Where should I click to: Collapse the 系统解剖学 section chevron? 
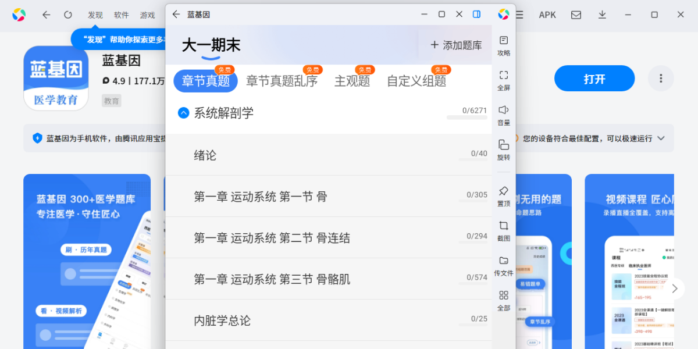point(183,113)
